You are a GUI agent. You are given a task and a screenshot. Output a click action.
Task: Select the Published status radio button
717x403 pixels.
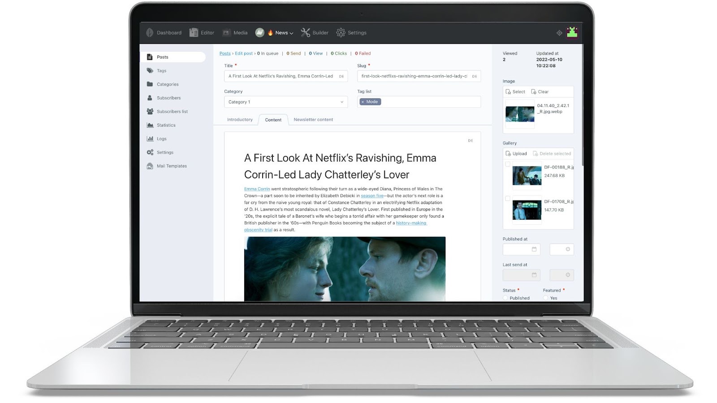(x=505, y=298)
